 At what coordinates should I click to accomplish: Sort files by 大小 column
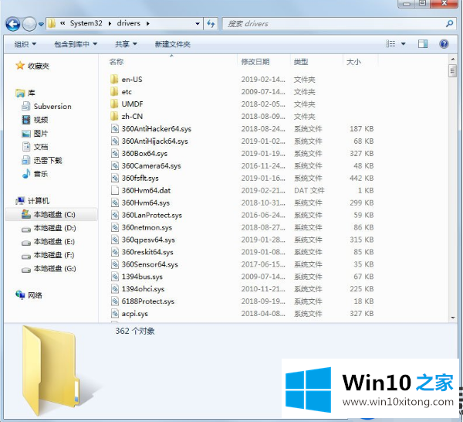[353, 62]
